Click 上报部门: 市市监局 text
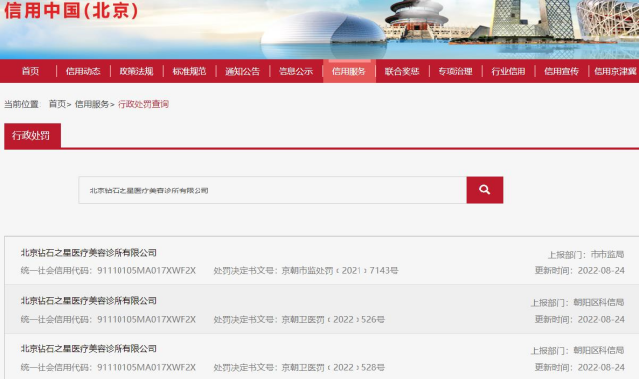 (x=586, y=254)
